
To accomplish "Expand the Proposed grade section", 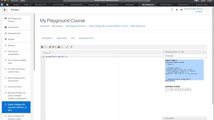I will (x=184, y=52).
